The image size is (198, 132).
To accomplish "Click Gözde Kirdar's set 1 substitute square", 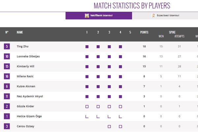I will (87, 107).
